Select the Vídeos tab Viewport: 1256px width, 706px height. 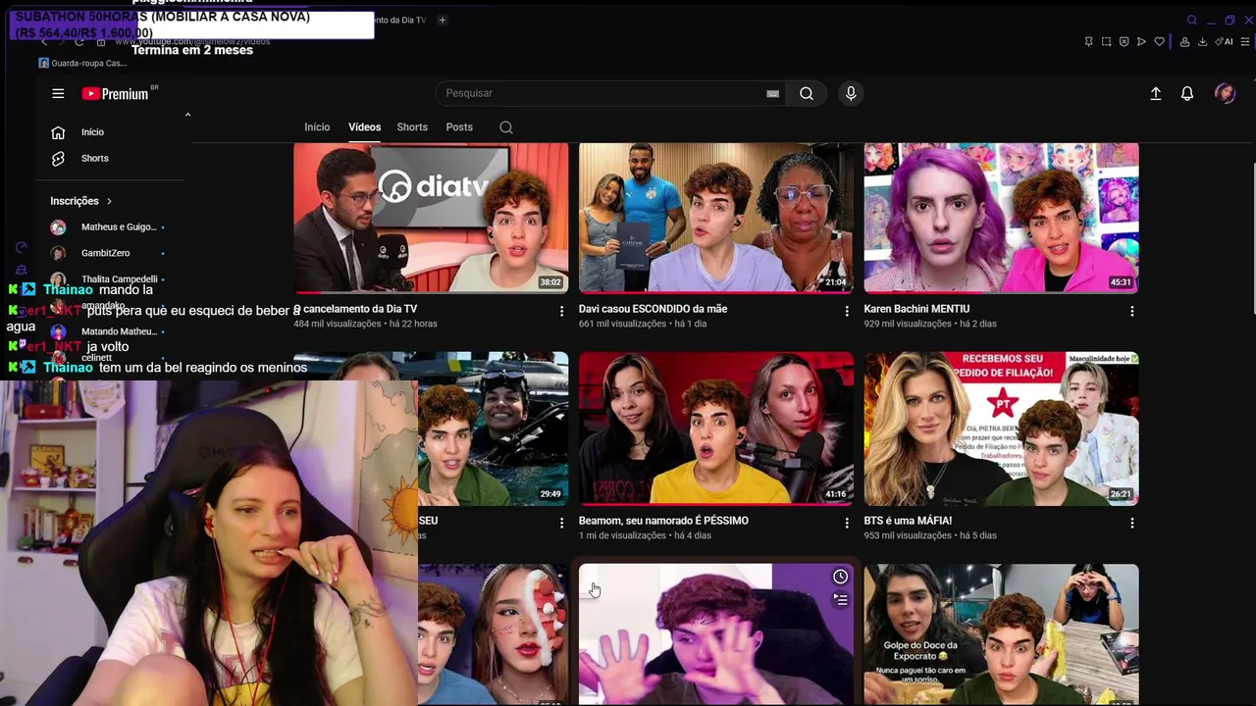(364, 127)
